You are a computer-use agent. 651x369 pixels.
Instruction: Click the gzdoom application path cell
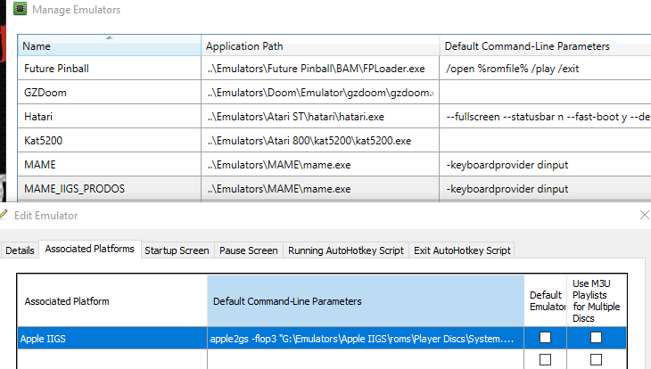[x=320, y=92]
